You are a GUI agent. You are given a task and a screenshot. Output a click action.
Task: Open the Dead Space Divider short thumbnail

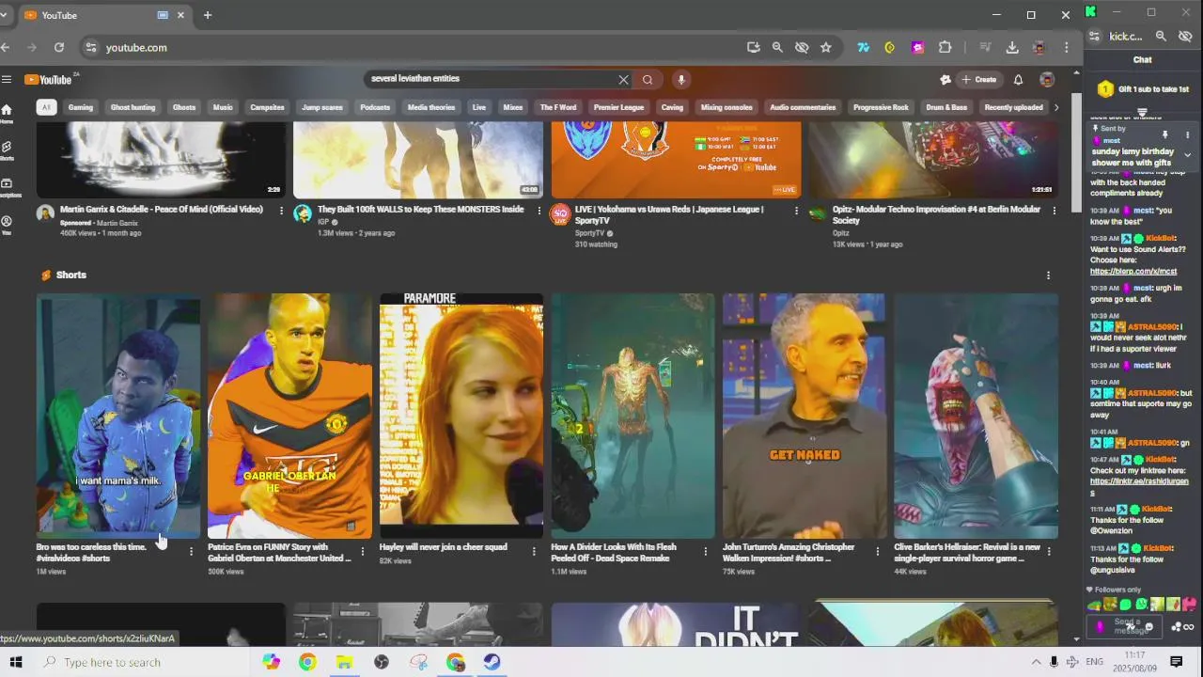633,416
